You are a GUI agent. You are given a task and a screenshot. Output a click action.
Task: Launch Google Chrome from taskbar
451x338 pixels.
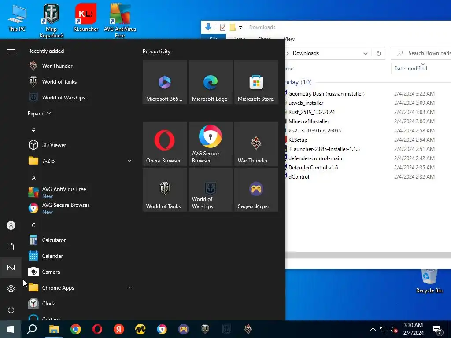click(x=76, y=329)
